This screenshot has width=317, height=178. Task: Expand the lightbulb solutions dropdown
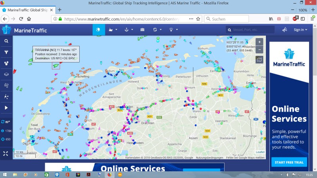point(173,30)
